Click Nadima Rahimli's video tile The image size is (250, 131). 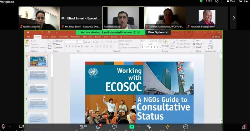[39, 18]
